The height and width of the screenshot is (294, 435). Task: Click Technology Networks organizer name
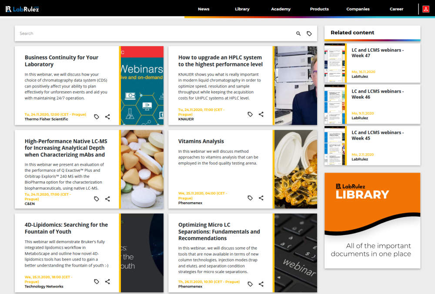(x=44, y=287)
